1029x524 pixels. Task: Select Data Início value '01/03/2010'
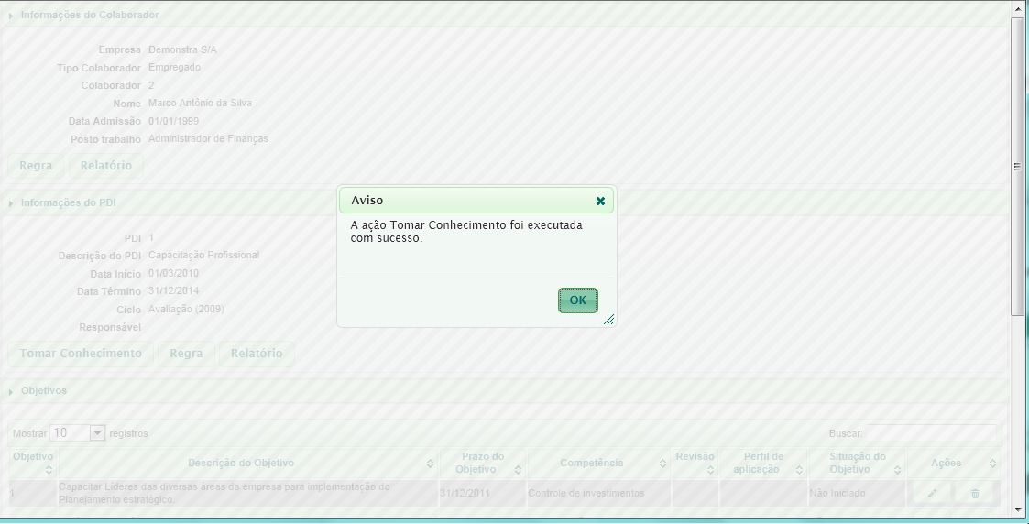tap(173, 273)
